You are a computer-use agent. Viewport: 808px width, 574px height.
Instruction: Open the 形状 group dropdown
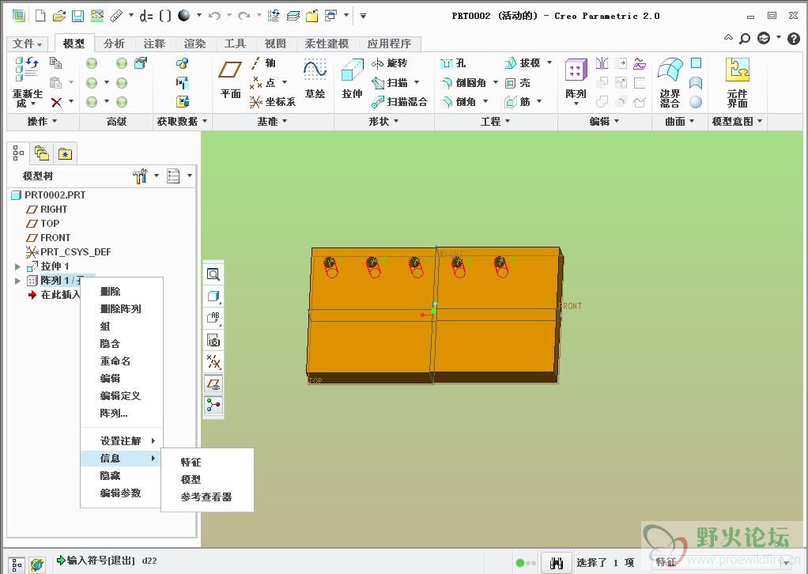tap(384, 122)
